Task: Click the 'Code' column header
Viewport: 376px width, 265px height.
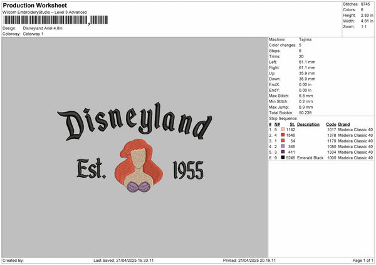Action: click(331, 124)
